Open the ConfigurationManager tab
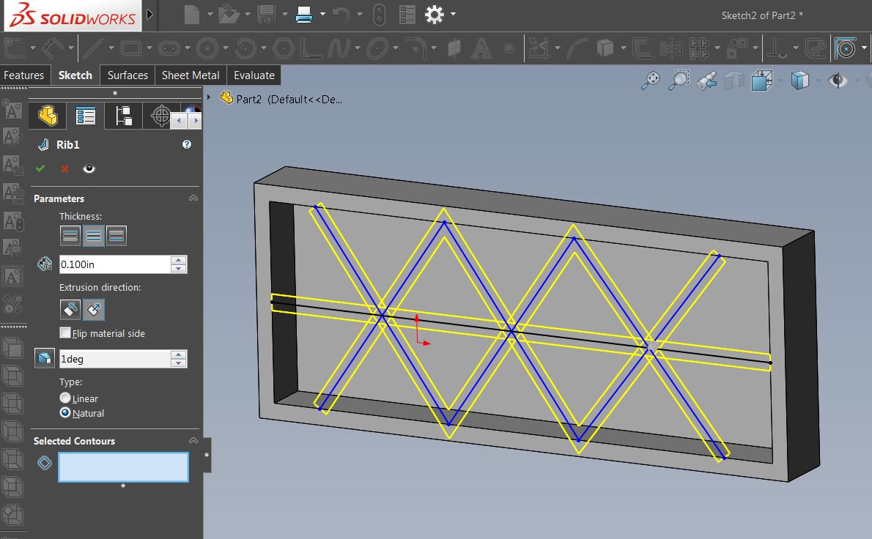872x539 pixels. 123,116
